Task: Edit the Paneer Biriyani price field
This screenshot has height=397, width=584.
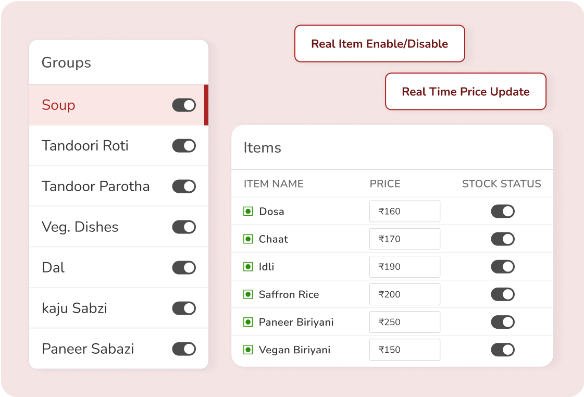Action: pyautogui.click(x=404, y=322)
